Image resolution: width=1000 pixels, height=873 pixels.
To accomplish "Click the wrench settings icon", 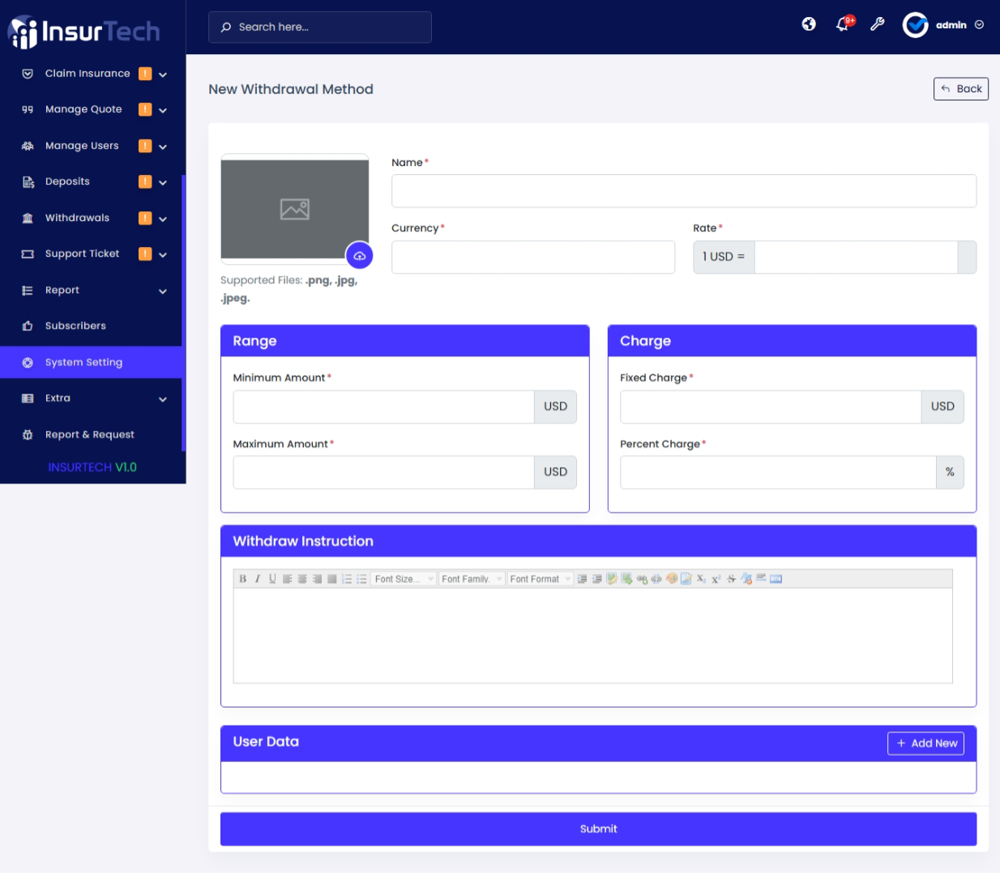I will pos(878,24).
